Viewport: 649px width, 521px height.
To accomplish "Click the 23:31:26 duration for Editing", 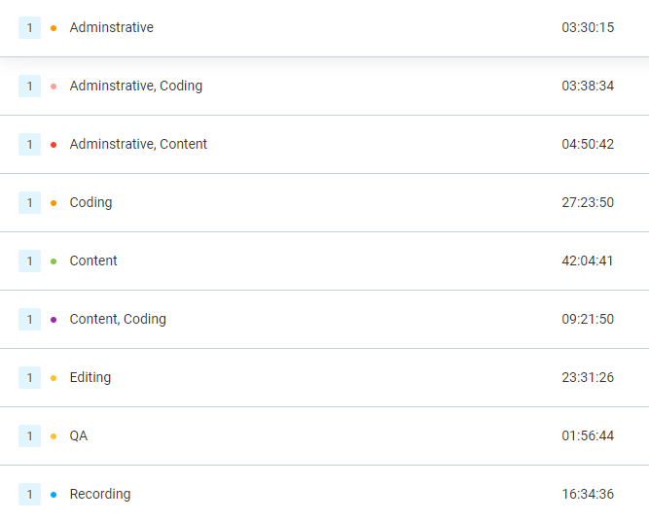I will click(x=588, y=377).
